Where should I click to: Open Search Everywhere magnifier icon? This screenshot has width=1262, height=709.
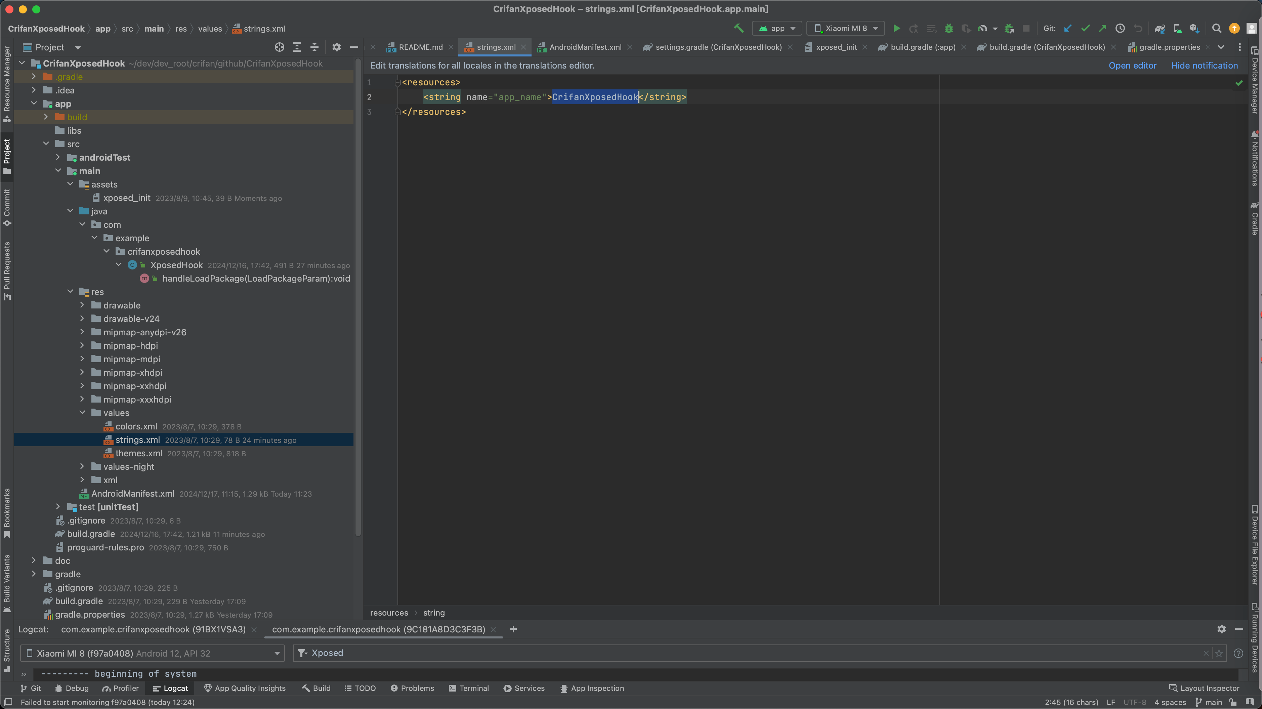pos(1216,29)
